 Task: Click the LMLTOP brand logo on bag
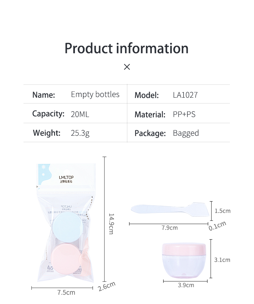(66, 179)
